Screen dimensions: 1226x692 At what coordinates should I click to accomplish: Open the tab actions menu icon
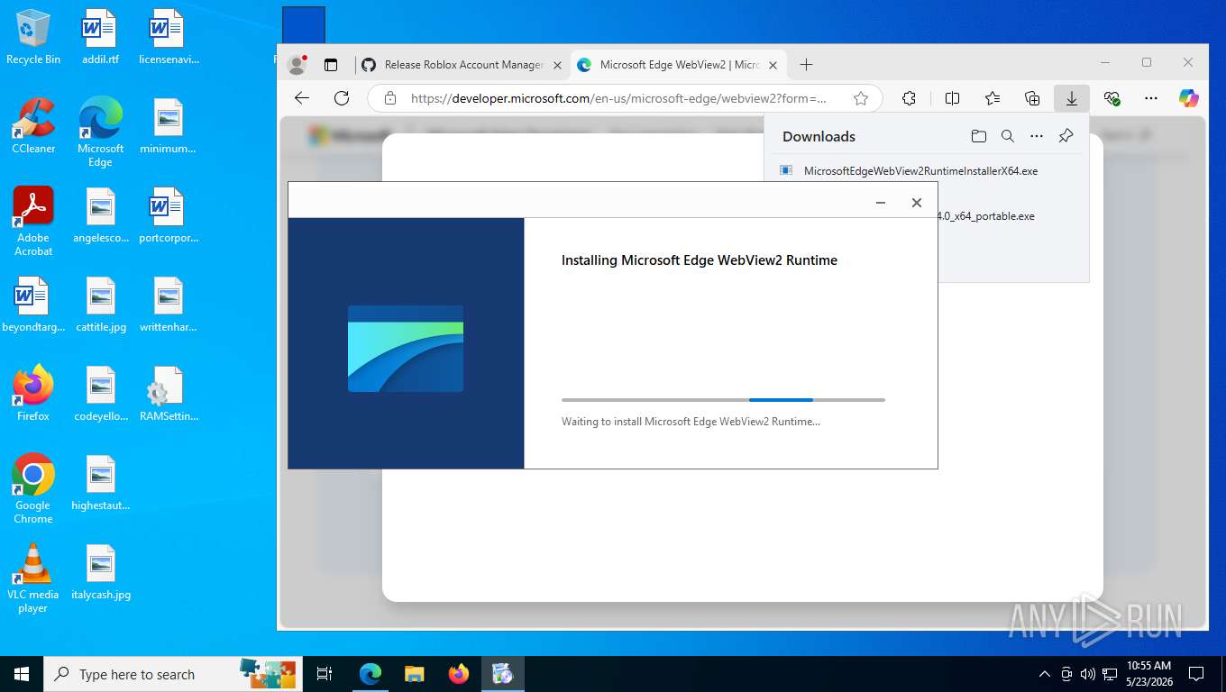point(331,65)
